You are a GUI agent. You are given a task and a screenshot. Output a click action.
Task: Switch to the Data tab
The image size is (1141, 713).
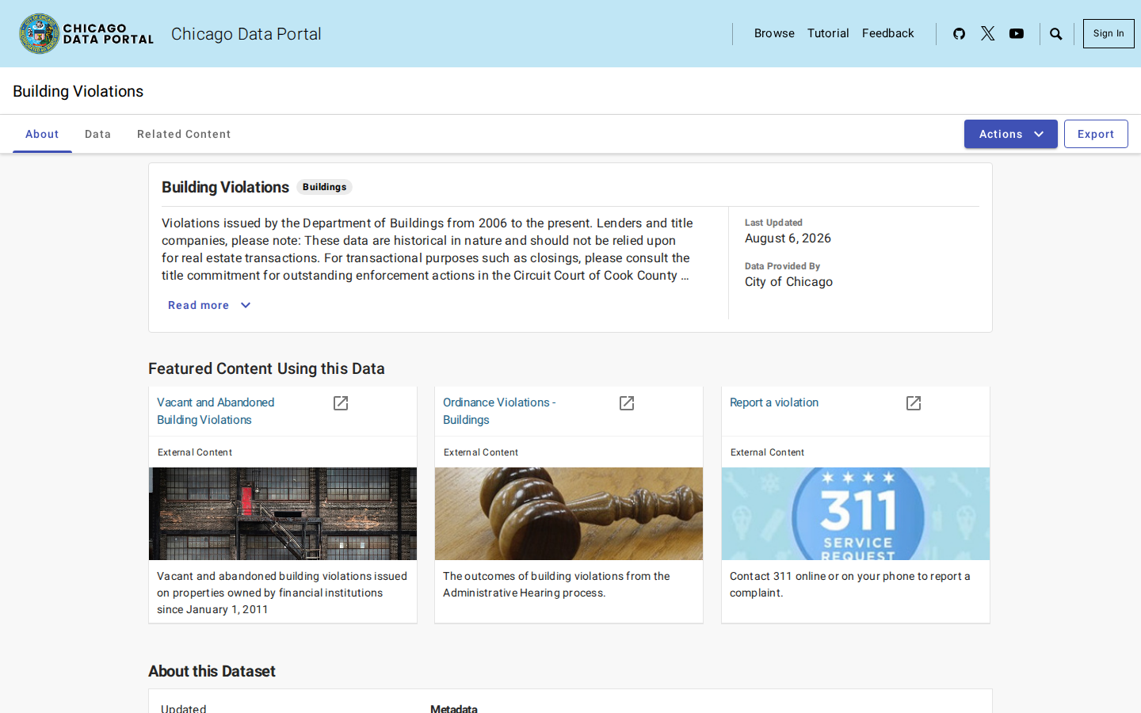98,134
